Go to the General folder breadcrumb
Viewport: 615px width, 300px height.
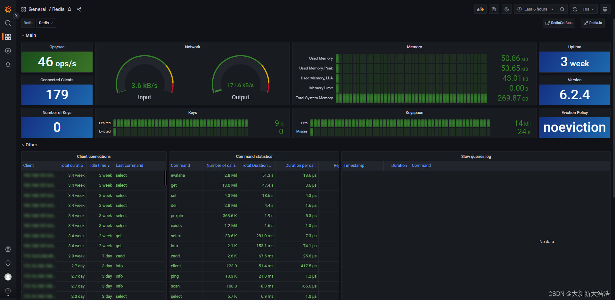point(37,9)
